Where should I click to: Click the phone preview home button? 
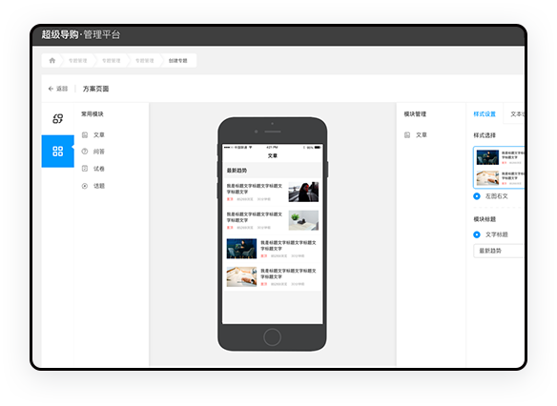(x=273, y=336)
